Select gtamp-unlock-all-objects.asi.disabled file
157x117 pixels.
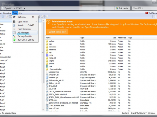coord(63,103)
